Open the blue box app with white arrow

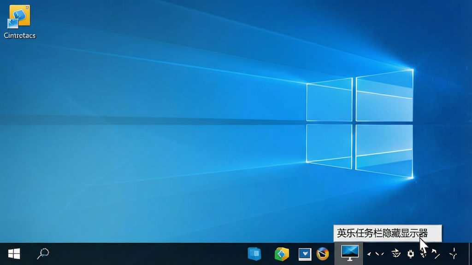point(305,254)
